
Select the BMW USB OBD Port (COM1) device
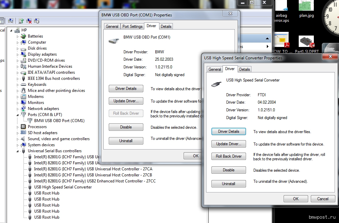pyautogui.click(x=59, y=121)
